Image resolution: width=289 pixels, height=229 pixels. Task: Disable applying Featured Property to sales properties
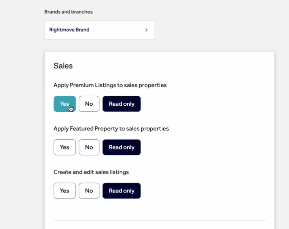(89, 147)
